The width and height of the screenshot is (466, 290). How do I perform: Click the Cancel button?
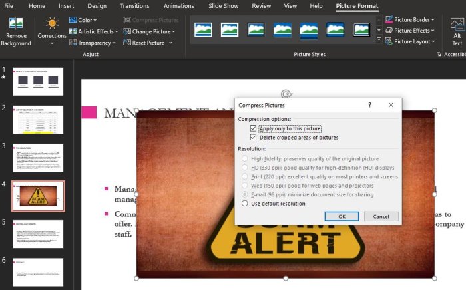[381, 216]
